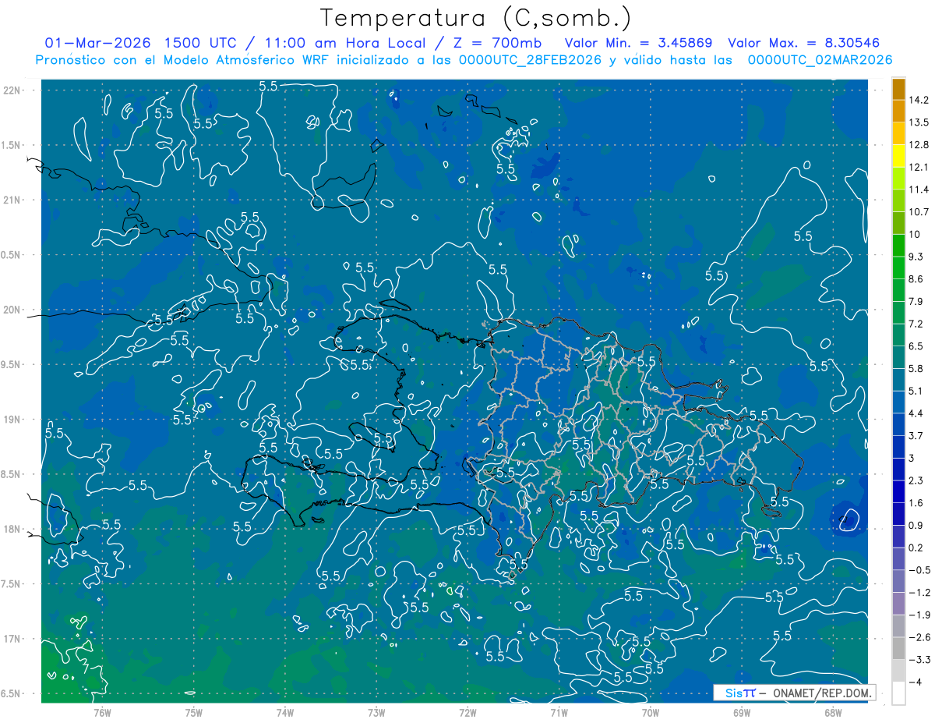Image resolution: width=935 pixels, height=723 pixels.
Task: Pick the purple swatch between -1.2 and -0.5
Action: pos(898,581)
